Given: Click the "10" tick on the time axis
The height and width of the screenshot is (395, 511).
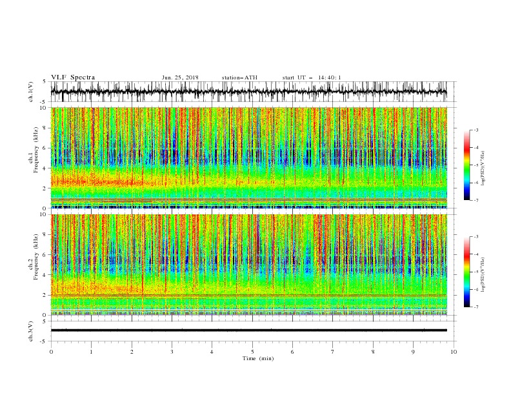Looking at the screenshot, I should pos(454,352).
